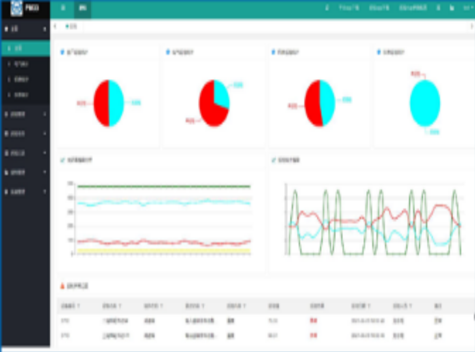Open the first text link in the top header
Screen dimensions: 475x352
pyautogui.click(x=349, y=8)
